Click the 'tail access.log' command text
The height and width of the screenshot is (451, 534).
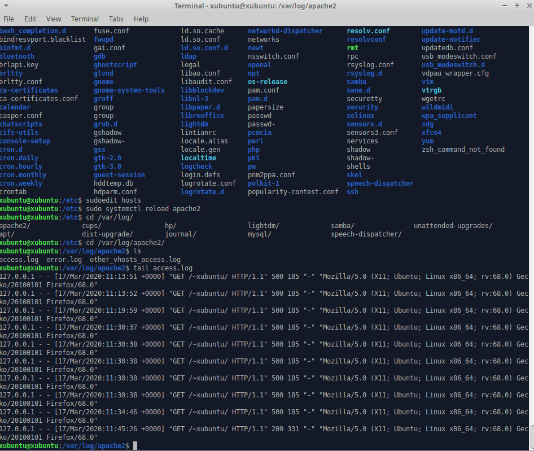163,268
